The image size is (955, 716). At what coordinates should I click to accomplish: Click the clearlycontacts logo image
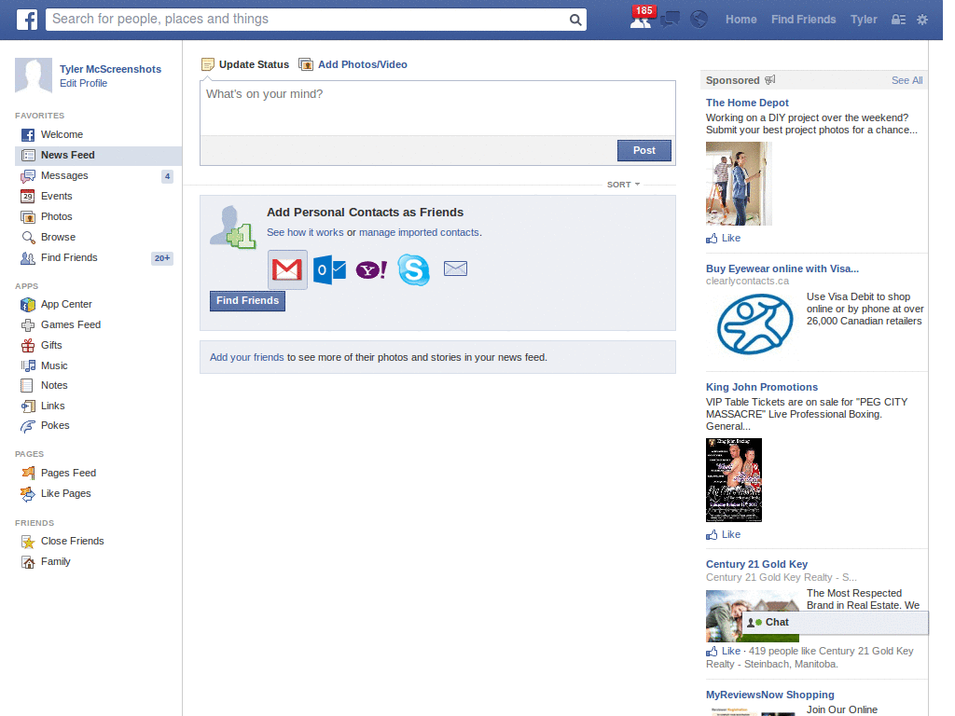754,324
